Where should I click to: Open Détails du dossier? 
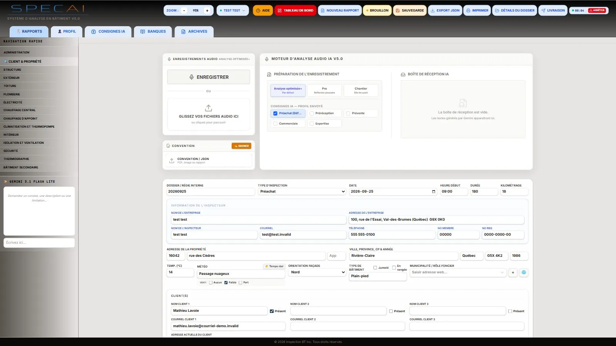tap(514, 10)
